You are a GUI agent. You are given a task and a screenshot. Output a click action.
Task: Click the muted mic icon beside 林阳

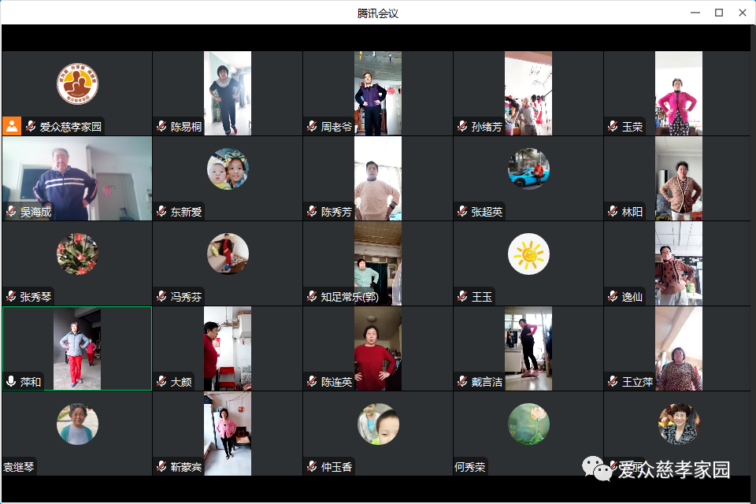[613, 212]
